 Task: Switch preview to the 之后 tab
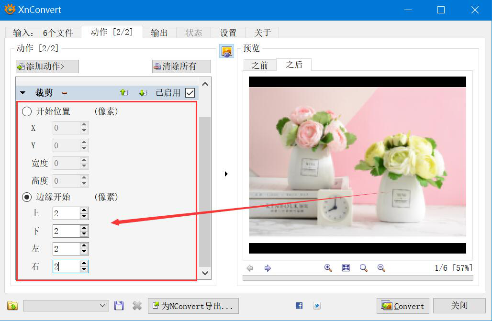click(294, 65)
